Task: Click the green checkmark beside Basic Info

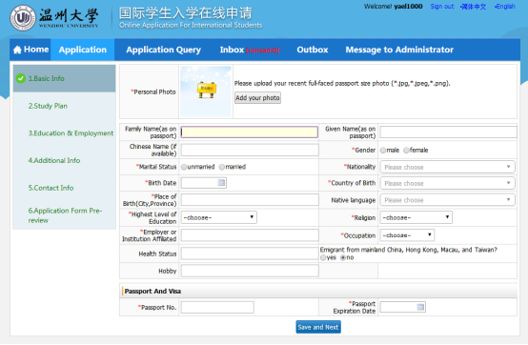Action: (21, 78)
